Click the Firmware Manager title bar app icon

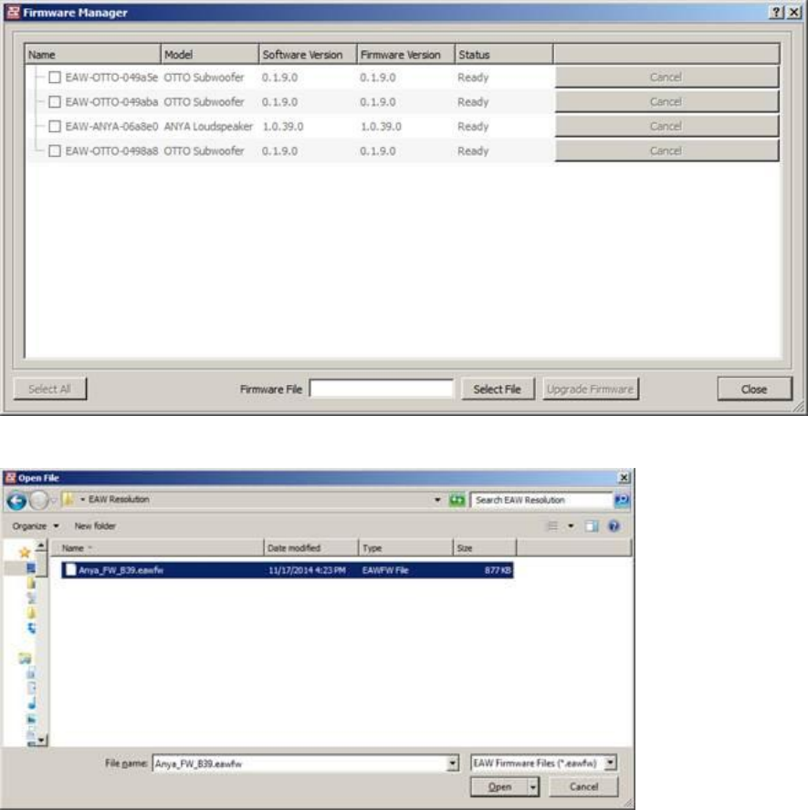coord(13,13)
